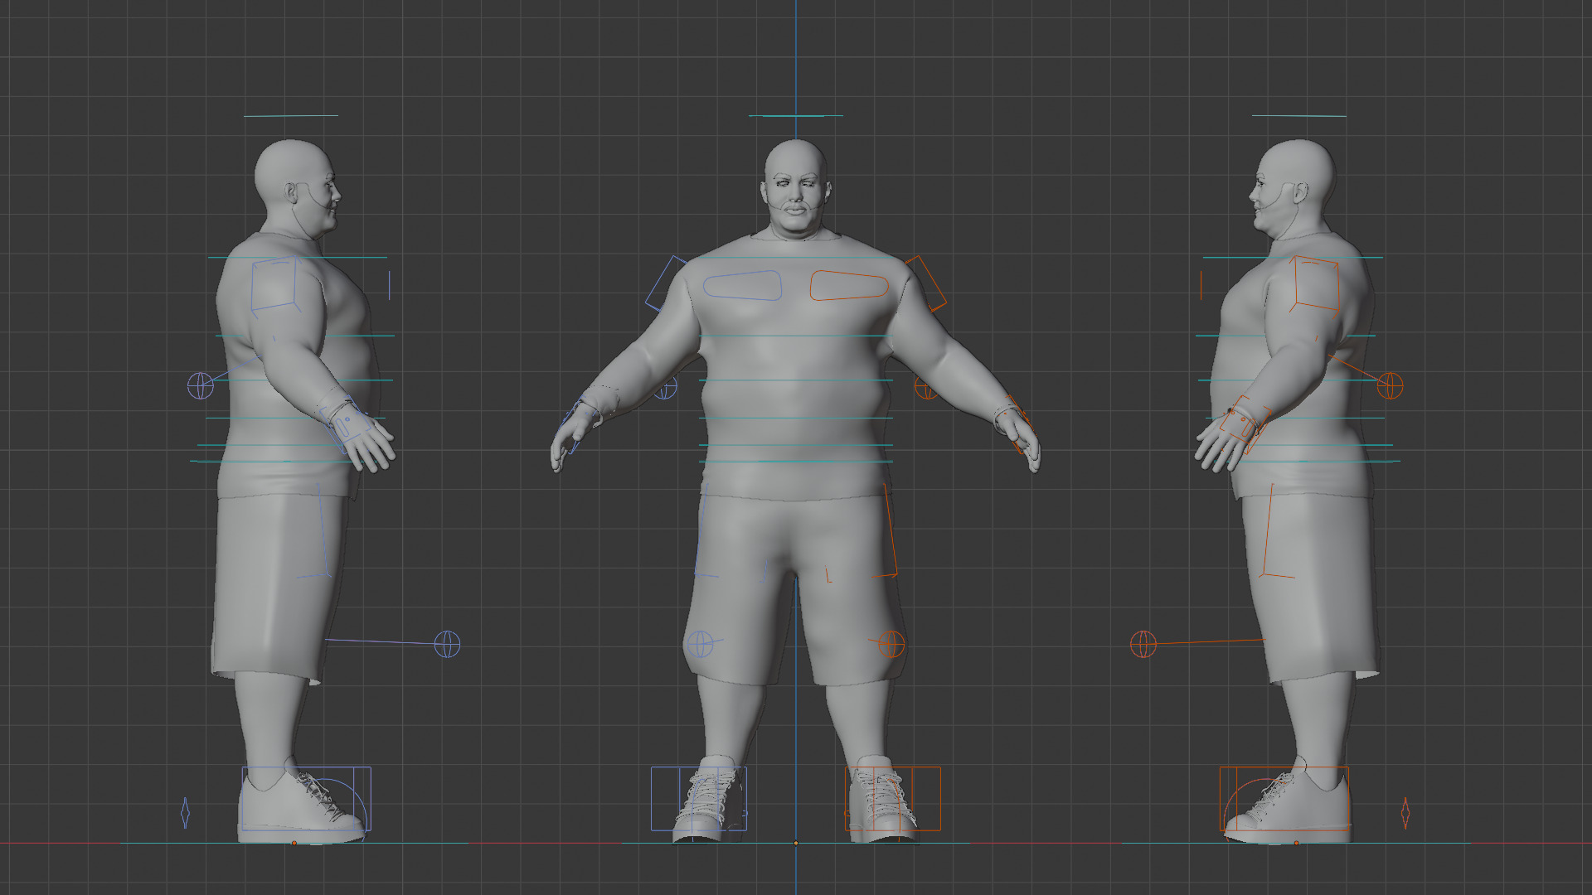This screenshot has width=1592, height=895.
Task: Click the blue diamond control near left view's heel
Action: click(185, 813)
